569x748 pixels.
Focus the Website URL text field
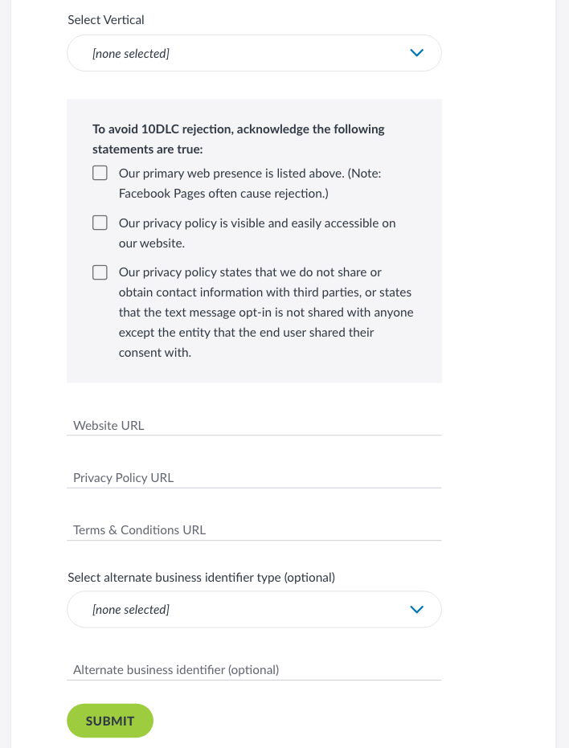(254, 425)
